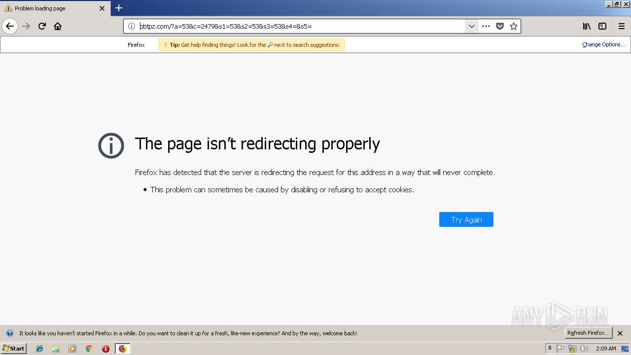Click the cookies troubleshooting bullet text

pos(282,189)
